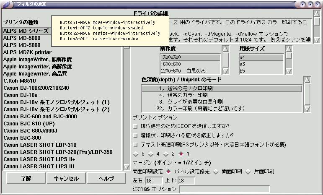Select 片面印刷 radio button
The height and width of the screenshot is (195, 323).
pos(248,172)
